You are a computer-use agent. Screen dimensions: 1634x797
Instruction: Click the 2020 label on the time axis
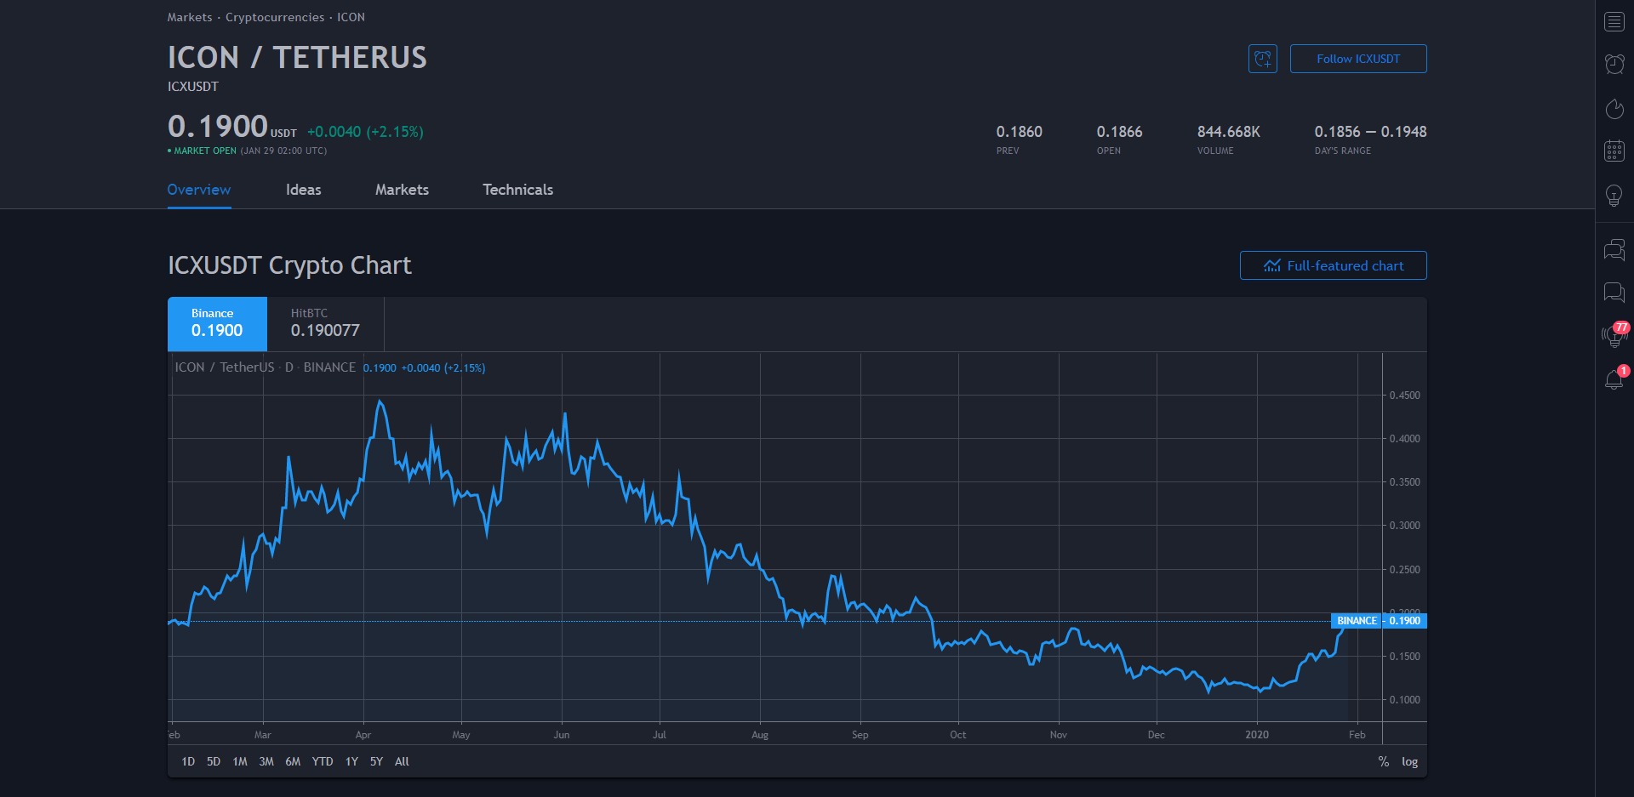click(1257, 735)
